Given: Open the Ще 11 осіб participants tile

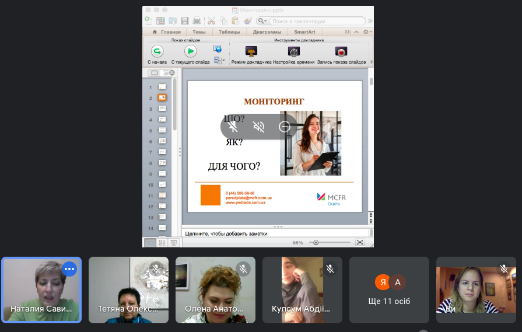Looking at the screenshot, I should (390, 290).
